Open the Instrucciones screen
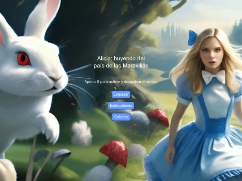The image size is (242, 181). (121, 105)
